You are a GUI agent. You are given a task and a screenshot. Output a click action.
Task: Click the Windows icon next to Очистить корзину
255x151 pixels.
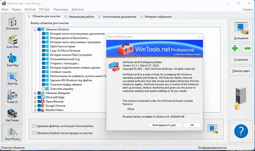47,89
